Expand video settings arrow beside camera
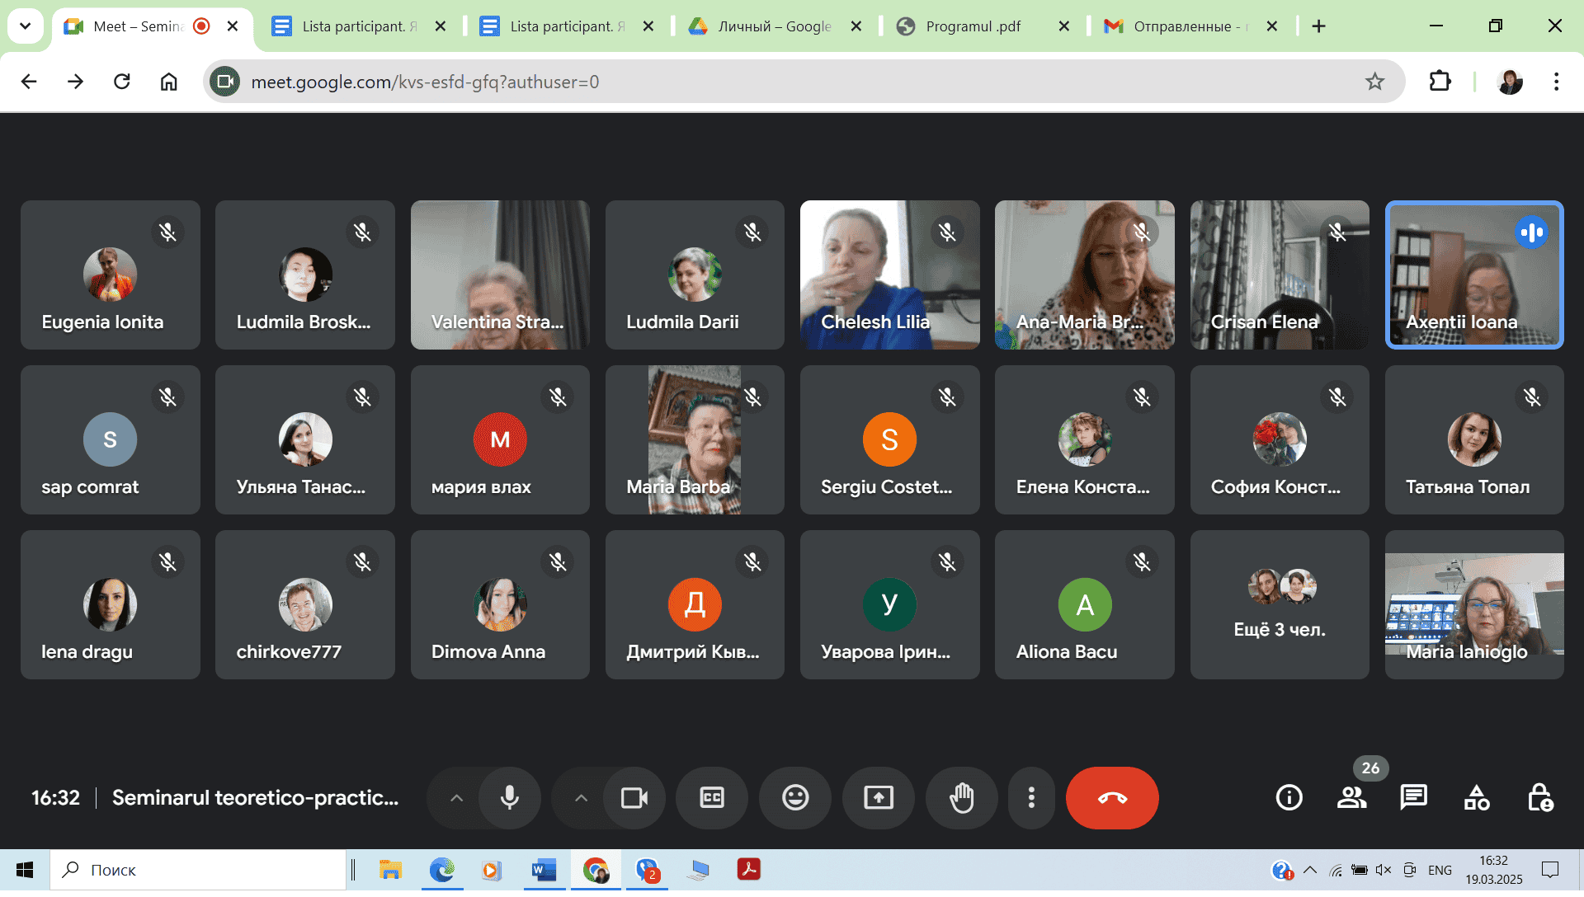 [x=581, y=798]
